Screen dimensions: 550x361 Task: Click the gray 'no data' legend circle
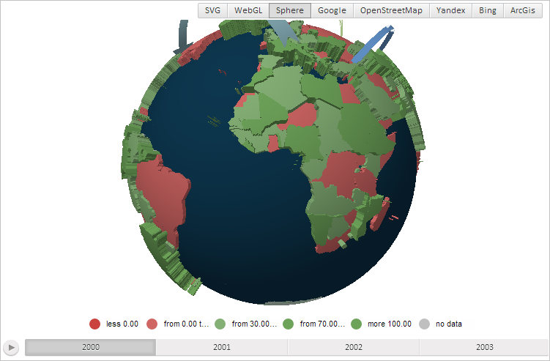(x=424, y=324)
